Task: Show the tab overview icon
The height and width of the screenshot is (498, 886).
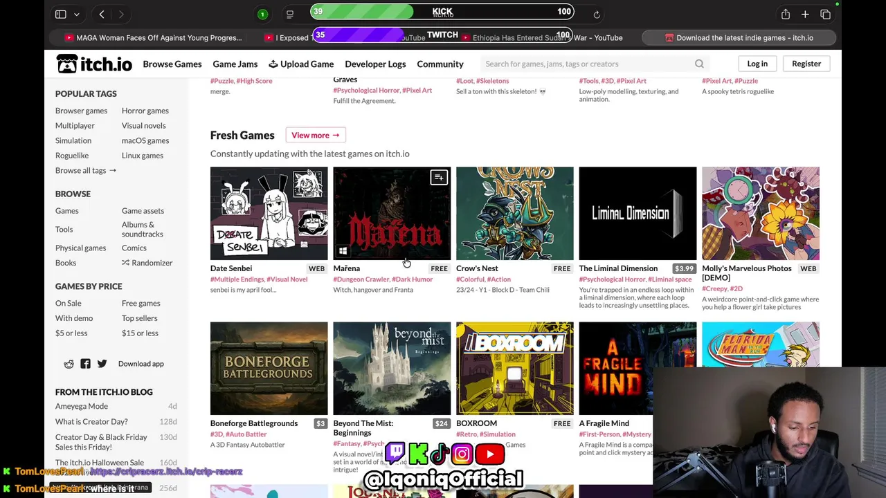Action: [825, 14]
